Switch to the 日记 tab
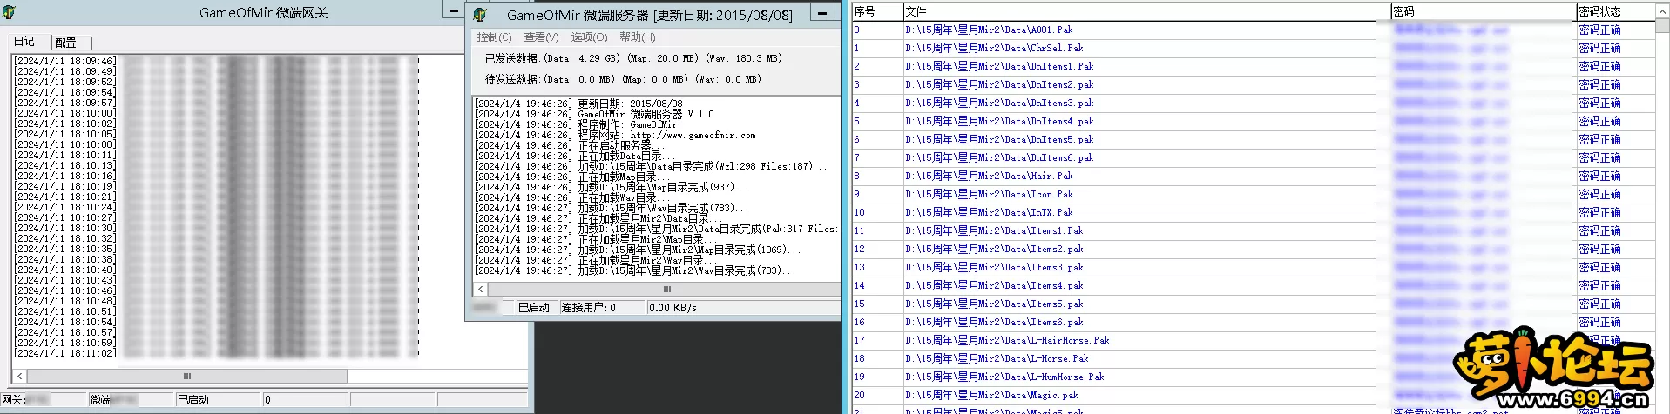This screenshot has height=414, width=1670. (24, 42)
